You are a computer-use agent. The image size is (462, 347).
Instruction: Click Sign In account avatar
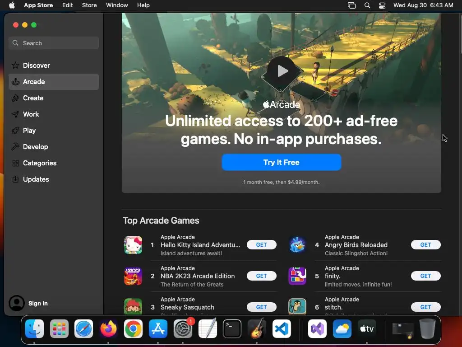(17, 303)
